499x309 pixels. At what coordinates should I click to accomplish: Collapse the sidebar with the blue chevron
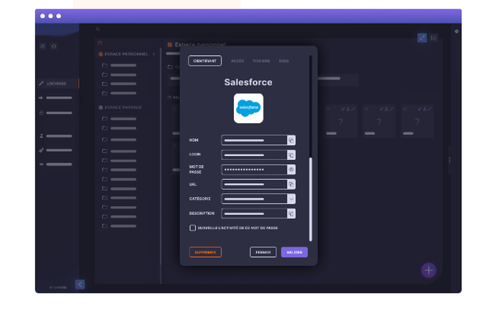pos(80,284)
